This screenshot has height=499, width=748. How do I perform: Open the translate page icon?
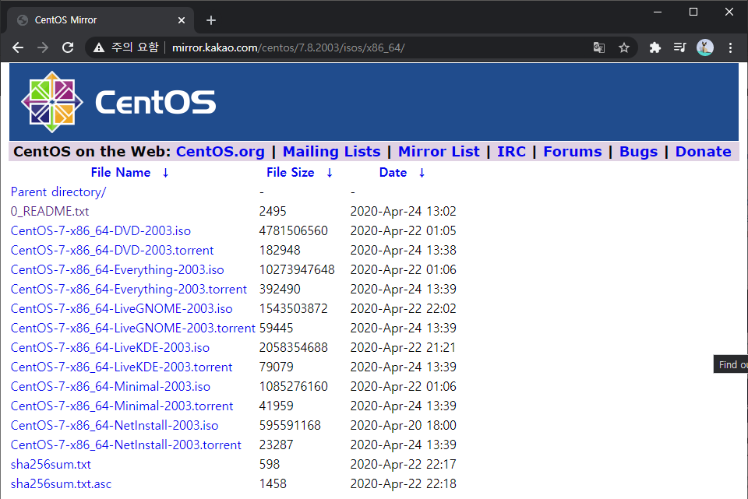click(598, 47)
